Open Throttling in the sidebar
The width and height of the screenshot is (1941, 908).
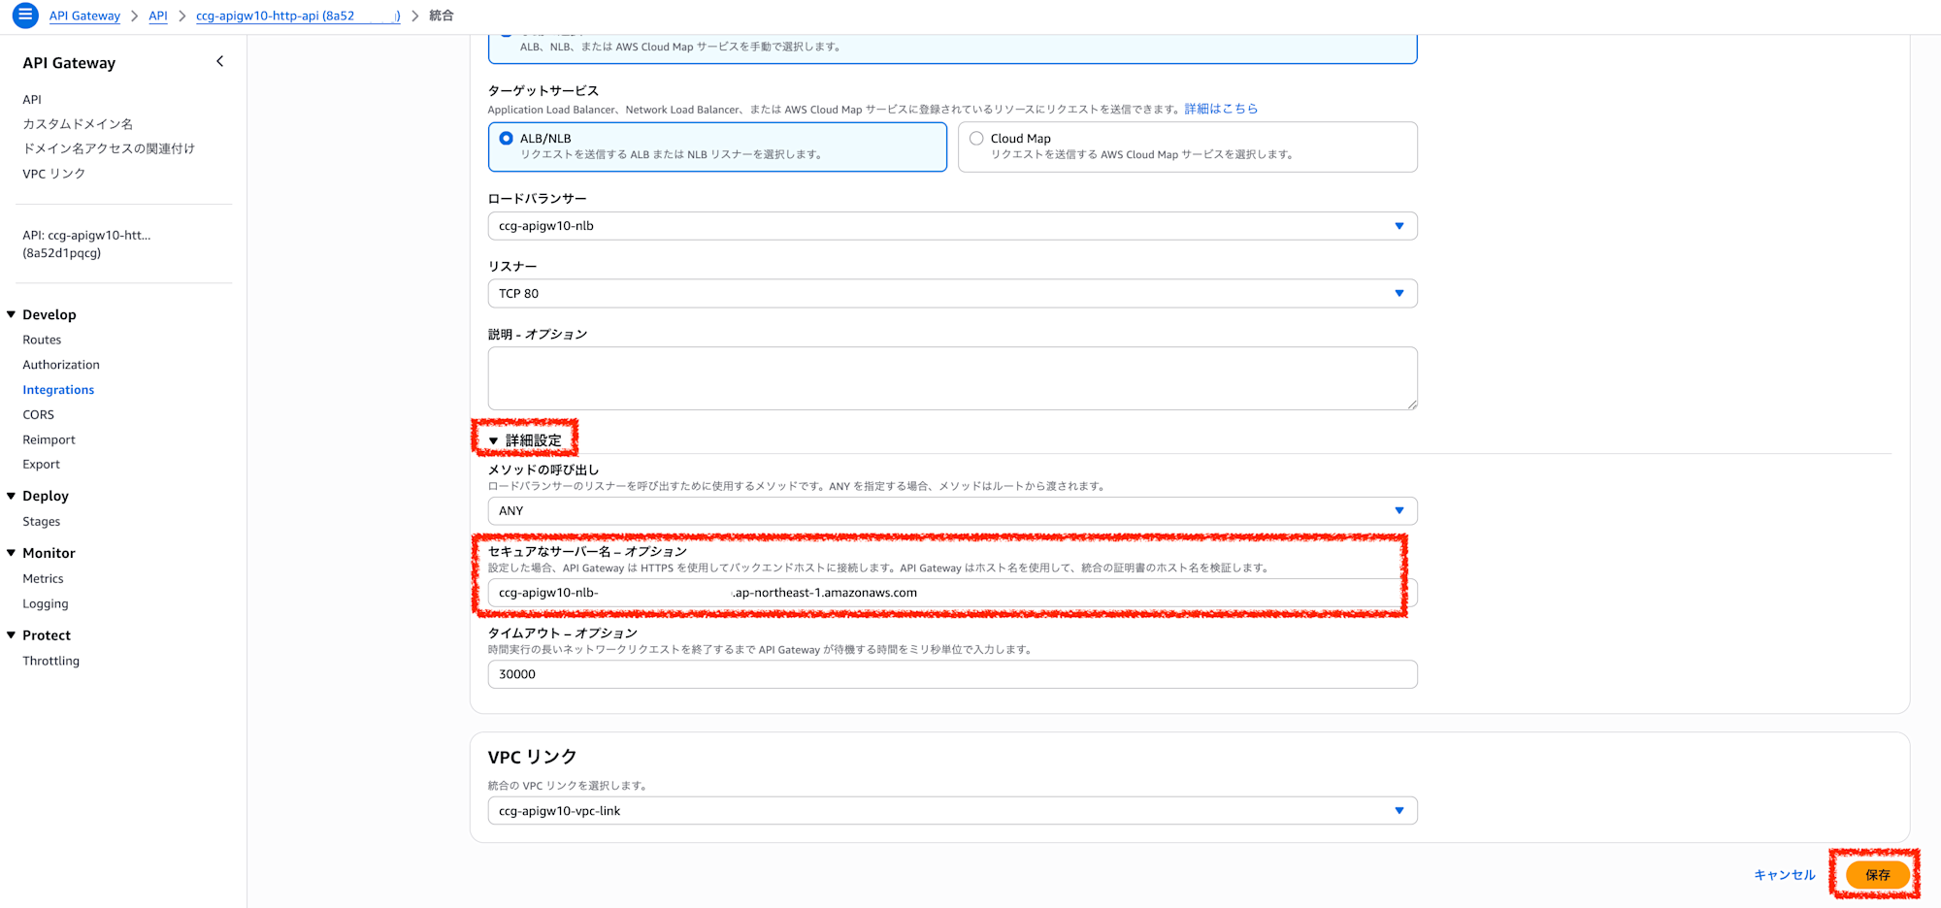(x=51, y=662)
